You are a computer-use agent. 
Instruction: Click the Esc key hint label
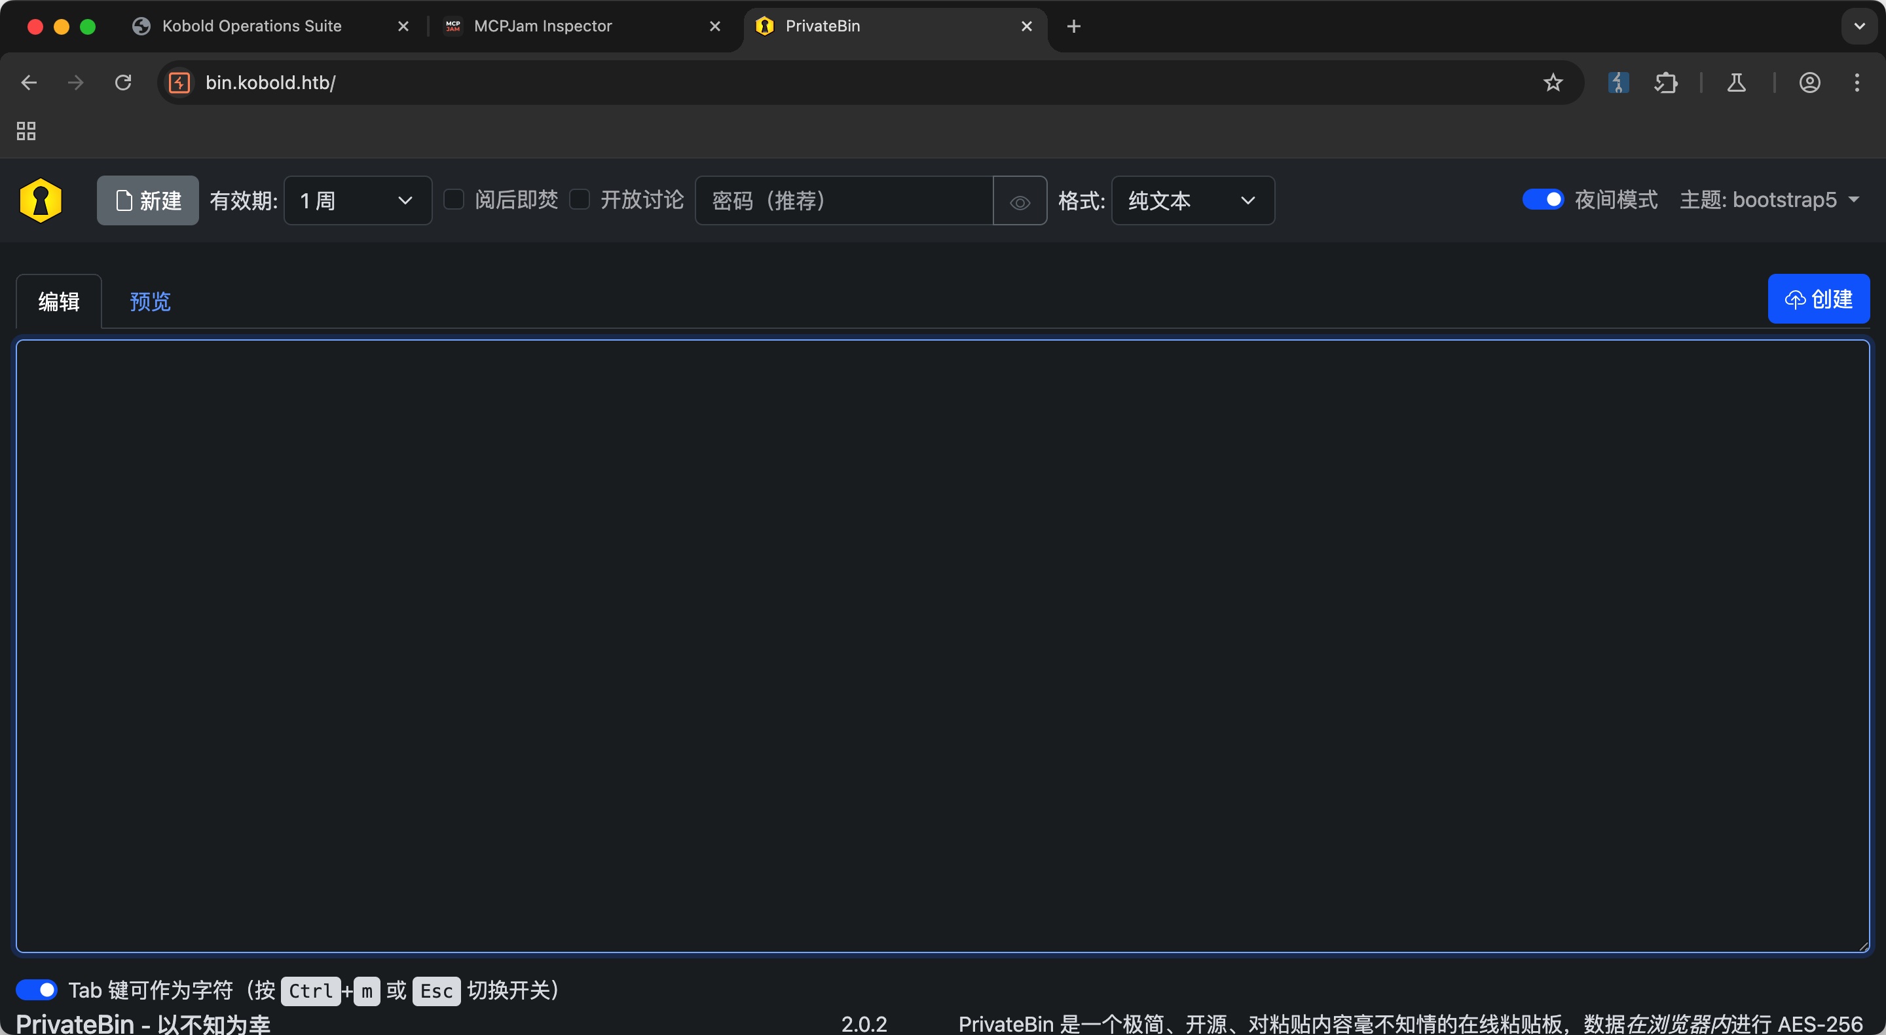(x=436, y=991)
